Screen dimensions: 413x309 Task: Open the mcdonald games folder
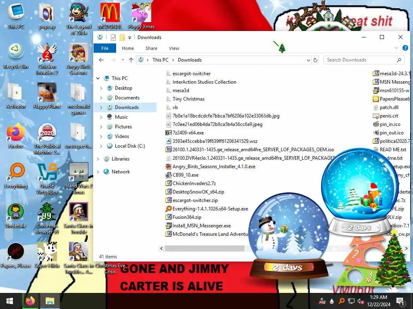[x=79, y=99]
